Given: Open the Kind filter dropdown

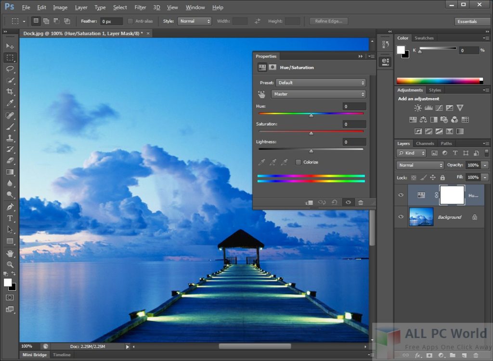Looking at the screenshot, I should (412, 153).
